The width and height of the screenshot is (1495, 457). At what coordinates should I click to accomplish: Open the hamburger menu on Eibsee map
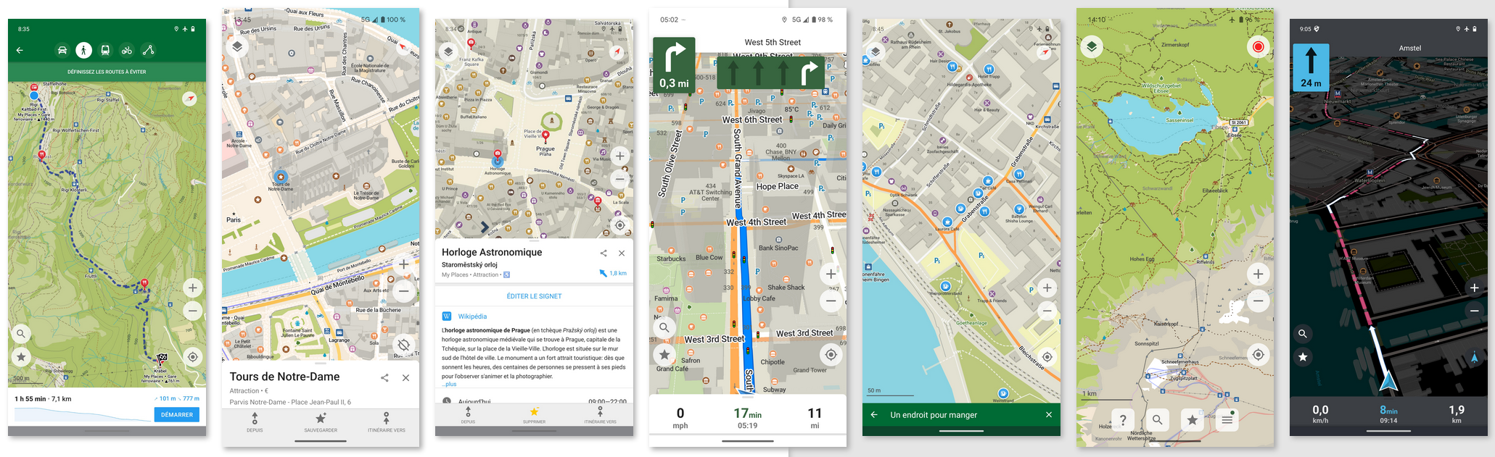1227,419
